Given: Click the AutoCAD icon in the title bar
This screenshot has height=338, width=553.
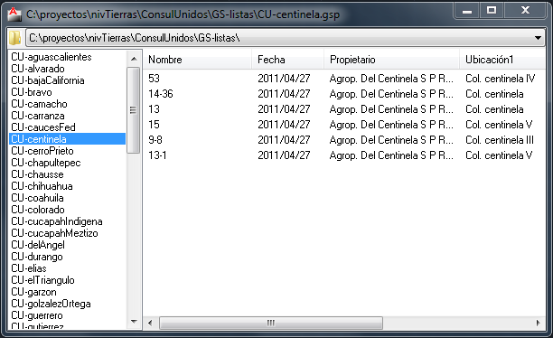Looking at the screenshot, I should tap(14, 14).
